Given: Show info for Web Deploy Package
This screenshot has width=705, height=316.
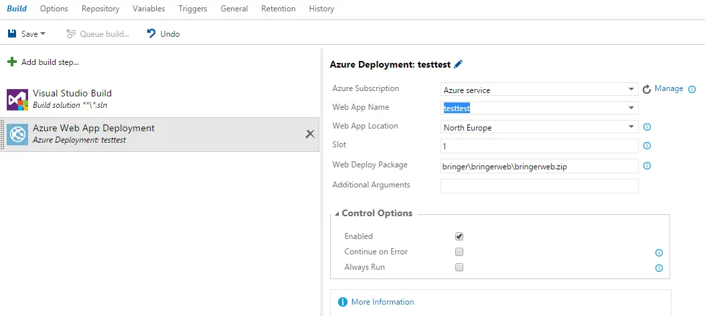Looking at the screenshot, I should pyautogui.click(x=647, y=166).
